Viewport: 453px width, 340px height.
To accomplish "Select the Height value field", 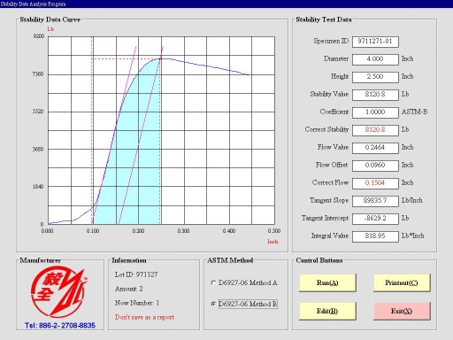I will (x=375, y=77).
